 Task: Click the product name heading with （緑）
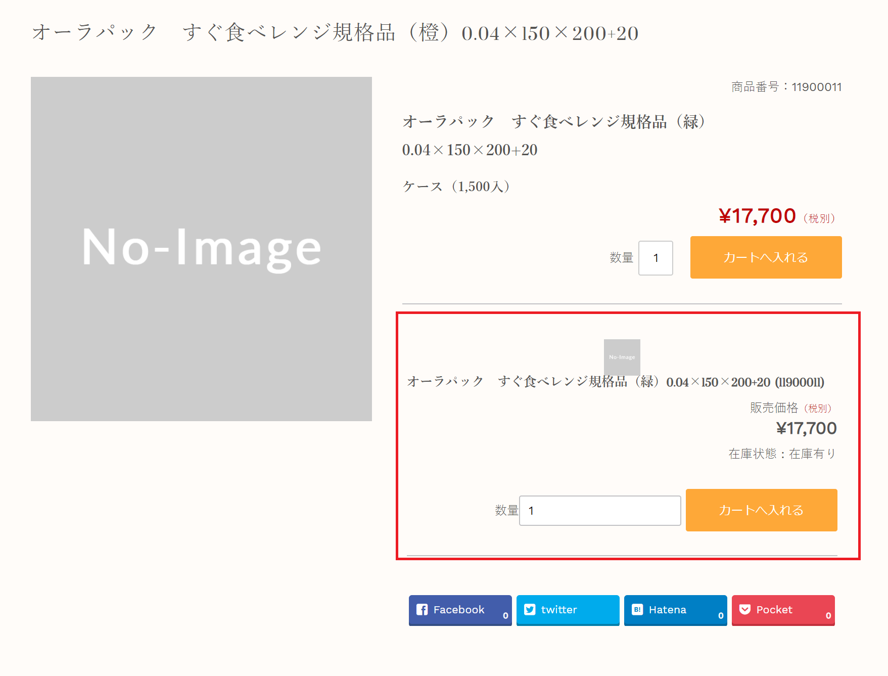click(554, 122)
